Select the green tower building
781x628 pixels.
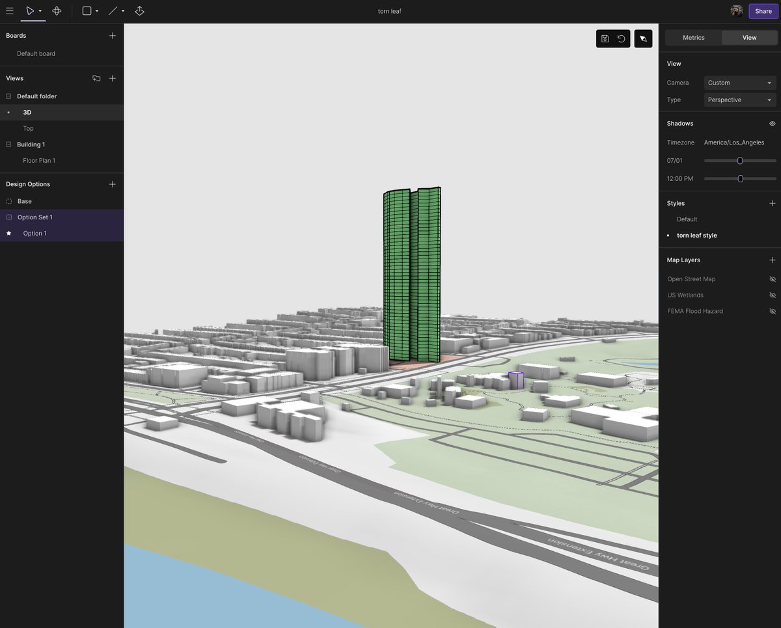tap(412, 273)
